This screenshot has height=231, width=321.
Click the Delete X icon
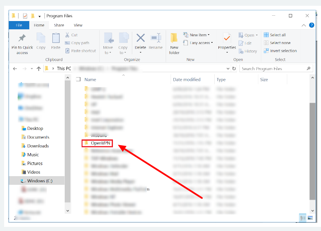coord(141,38)
